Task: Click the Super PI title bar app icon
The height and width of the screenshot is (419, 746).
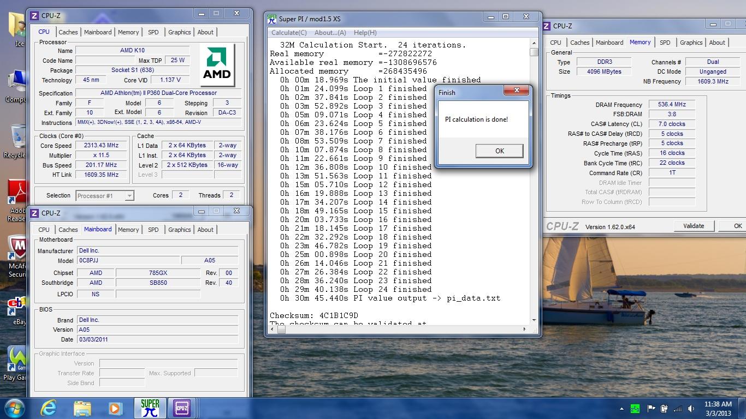Action: (272, 19)
